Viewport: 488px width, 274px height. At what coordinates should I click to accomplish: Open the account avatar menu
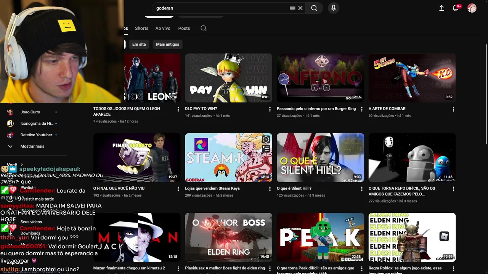pyautogui.click(x=472, y=8)
